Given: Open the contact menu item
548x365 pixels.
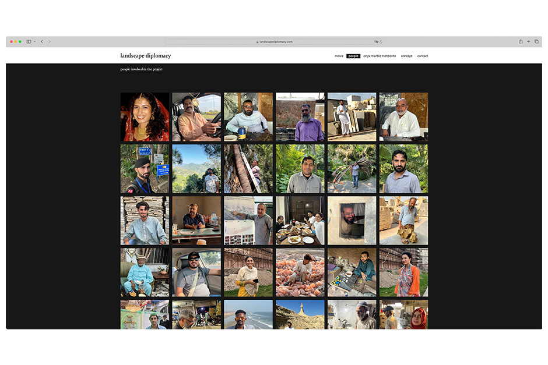Looking at the screenshot, I should [x=423, y=56].
